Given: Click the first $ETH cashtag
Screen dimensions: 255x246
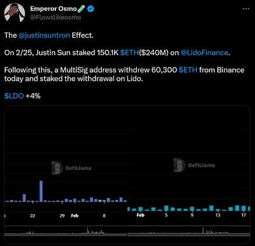Looking at the screenshot, I should [x=129, y=52].
